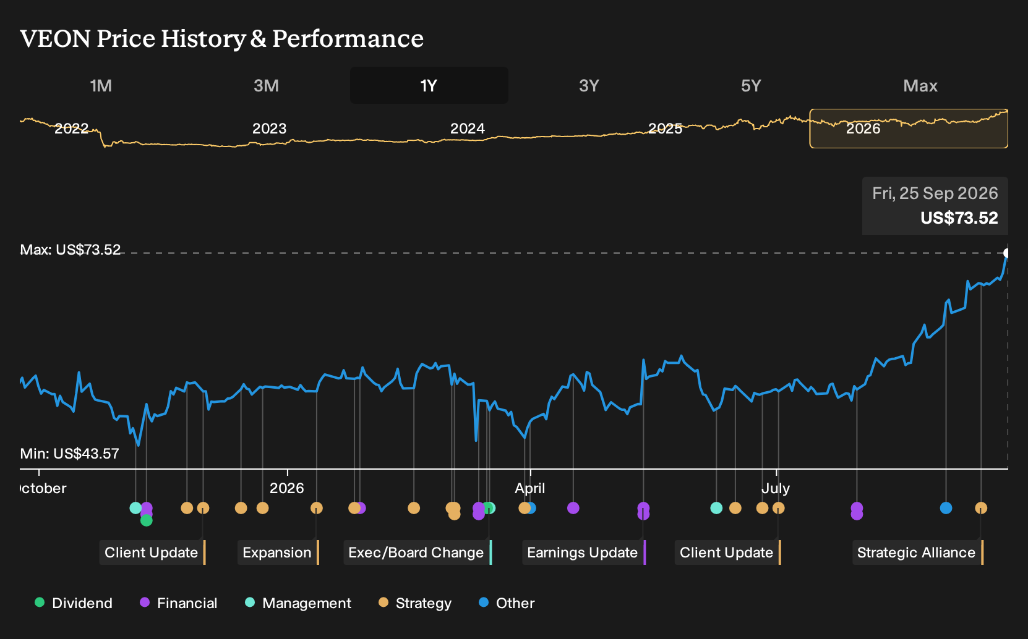The width and height of the screenshot is (1028, 639).
Task: Click the blue Other event dot after July
Action: tap(946, 508)
